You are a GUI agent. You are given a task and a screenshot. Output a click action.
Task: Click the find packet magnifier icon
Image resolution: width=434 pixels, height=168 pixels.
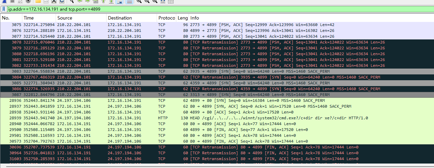[x=72, y=1]
